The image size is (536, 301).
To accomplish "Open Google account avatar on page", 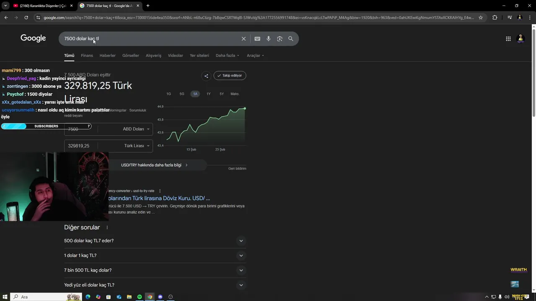I will click(521, 38).
